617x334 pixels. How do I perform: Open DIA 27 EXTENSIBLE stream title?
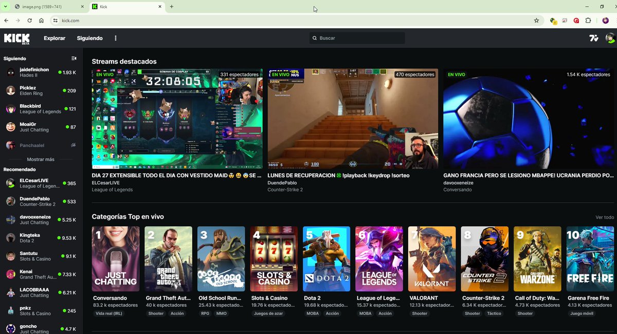[177, 175]
